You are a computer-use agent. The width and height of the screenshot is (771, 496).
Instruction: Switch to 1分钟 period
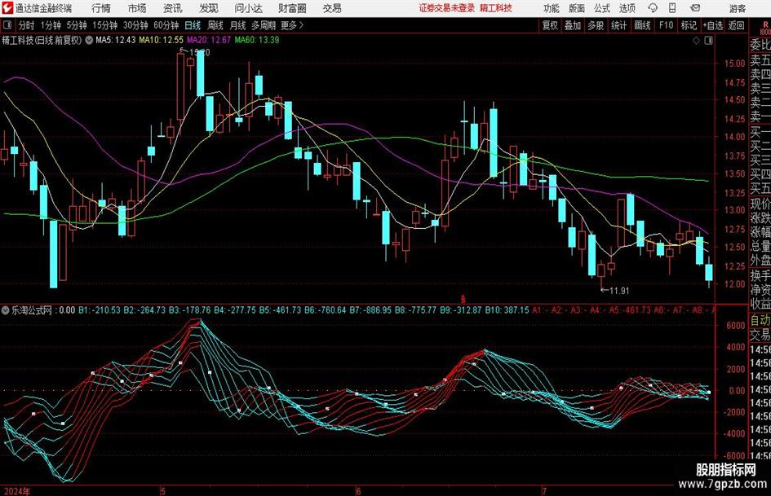click(51, 25)
